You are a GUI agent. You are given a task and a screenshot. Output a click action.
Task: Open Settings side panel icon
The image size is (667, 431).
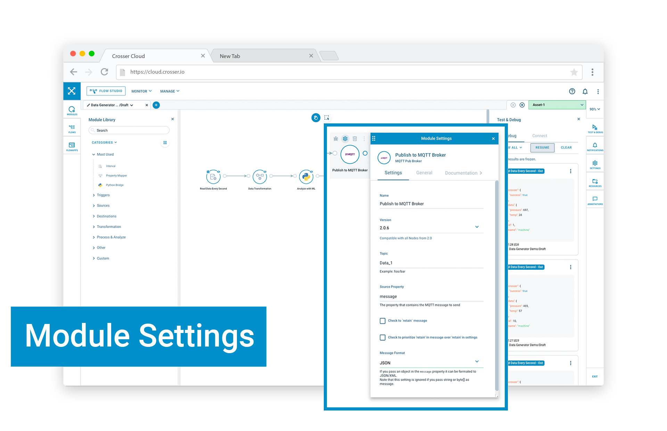tap(595, 165)
